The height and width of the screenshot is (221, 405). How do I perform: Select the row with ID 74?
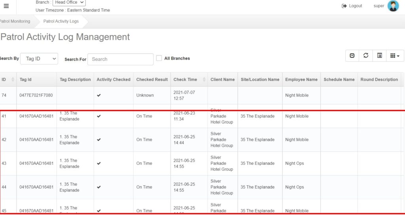(x=4, y=95)
